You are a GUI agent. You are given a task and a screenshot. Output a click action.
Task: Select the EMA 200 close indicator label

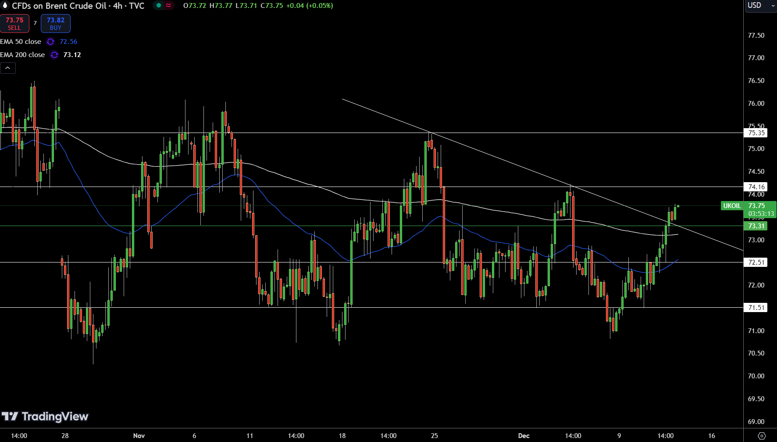(22, 55)
